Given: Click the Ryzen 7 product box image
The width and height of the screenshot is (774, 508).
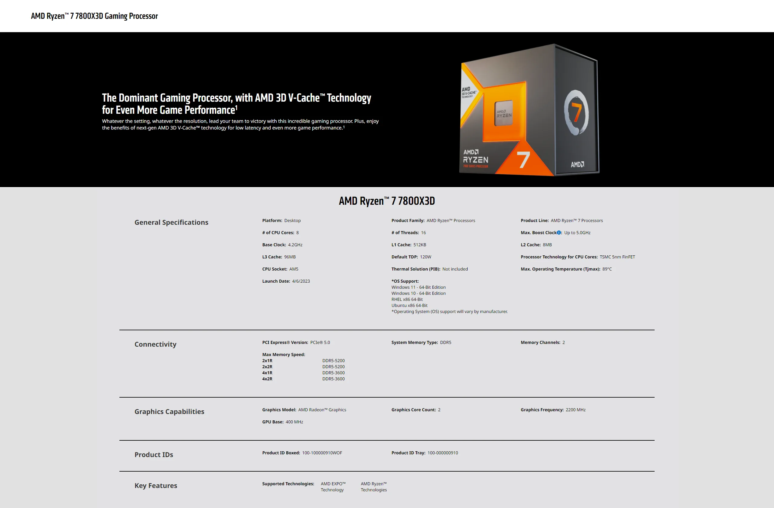Looking at the screenshot, I should [x=529, y=110].
